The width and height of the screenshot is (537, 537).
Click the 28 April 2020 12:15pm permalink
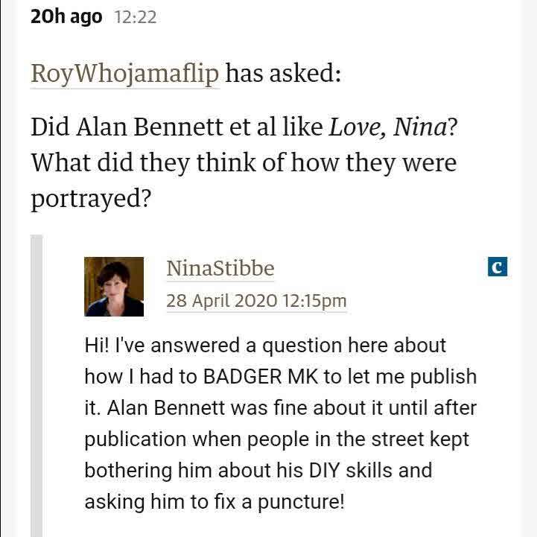point(256,302)
